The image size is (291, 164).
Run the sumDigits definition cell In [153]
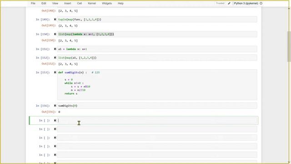(x=55, y=72)
